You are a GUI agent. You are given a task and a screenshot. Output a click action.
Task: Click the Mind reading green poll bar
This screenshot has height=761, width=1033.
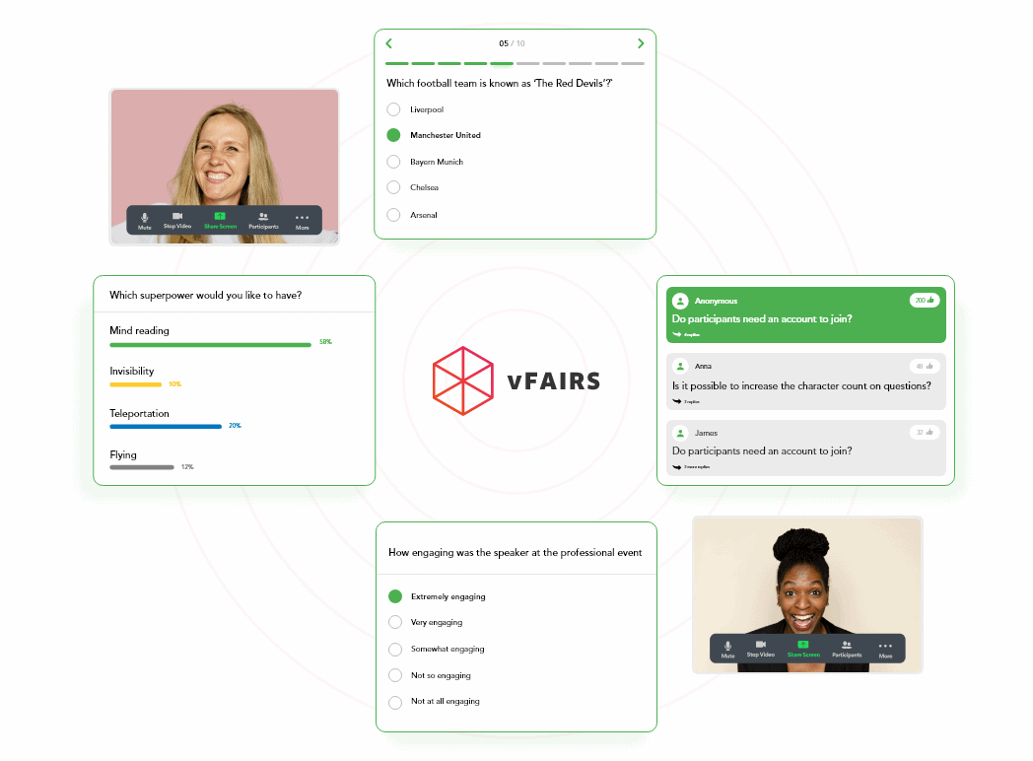pos(210,345)
